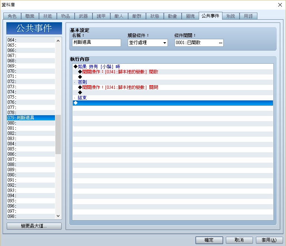Select common event 066 in the list
The width and height of the screenshot is (286, 246).
pyautogui.click(x=31, y=50)
